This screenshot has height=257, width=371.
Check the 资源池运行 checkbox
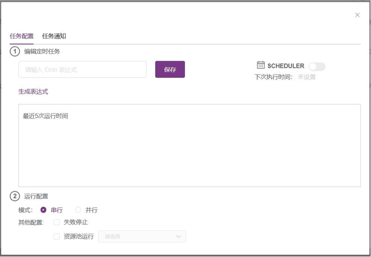(57, 237)
